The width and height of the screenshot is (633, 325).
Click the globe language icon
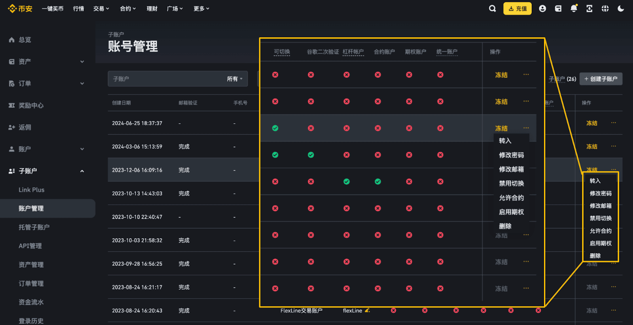pos(605,9)
